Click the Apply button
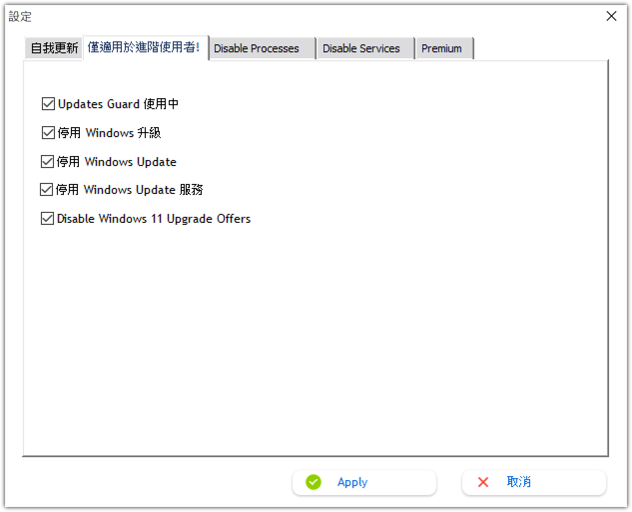Image resolution: width=632 pixels, height=512 pixels. (364, 482)
